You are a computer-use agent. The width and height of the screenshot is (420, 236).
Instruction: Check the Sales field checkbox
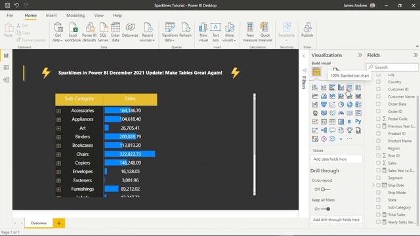coord(378,163)
